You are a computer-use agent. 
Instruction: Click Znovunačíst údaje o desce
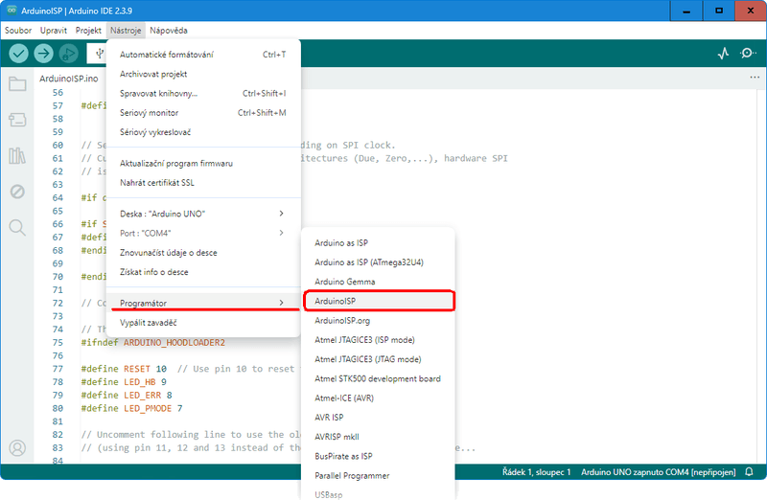point(203,253)
